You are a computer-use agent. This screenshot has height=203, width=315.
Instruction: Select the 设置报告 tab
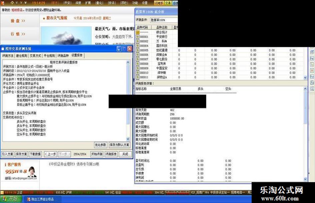click(77, 55)
